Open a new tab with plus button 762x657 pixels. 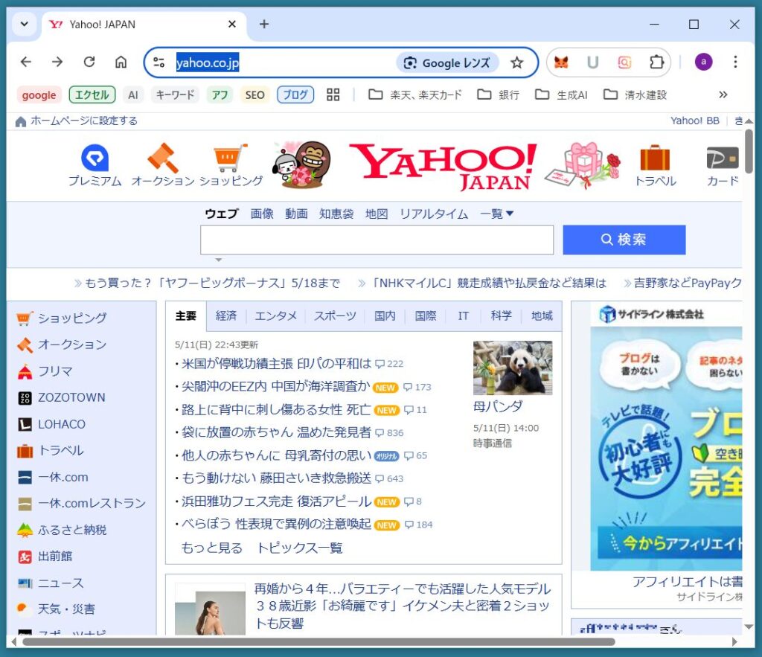(264, 24)
